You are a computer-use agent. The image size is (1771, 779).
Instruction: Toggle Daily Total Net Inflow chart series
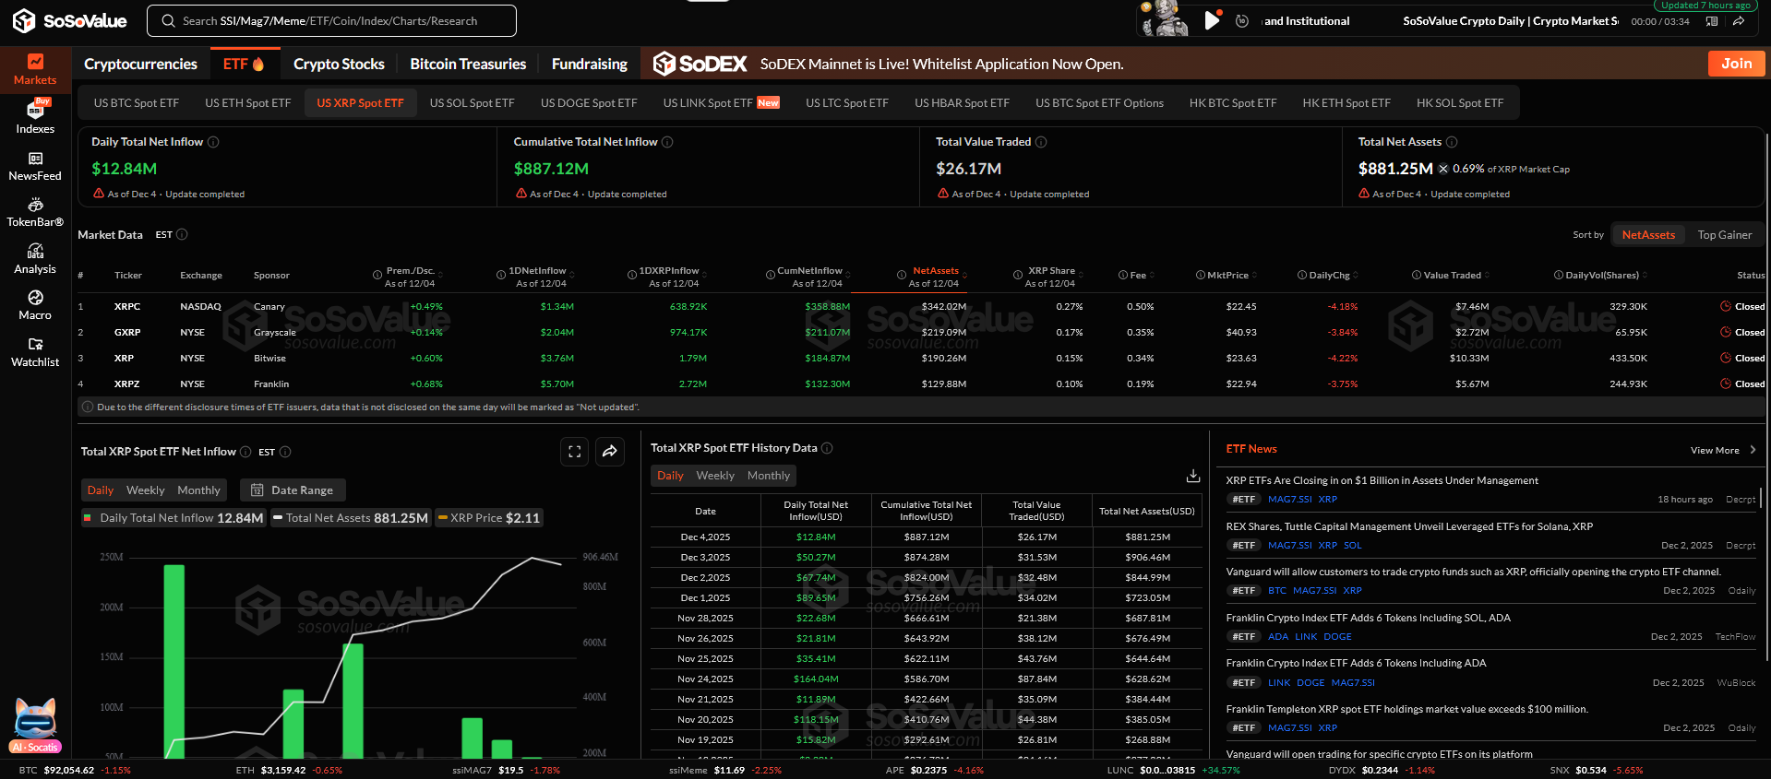(174, 518)
